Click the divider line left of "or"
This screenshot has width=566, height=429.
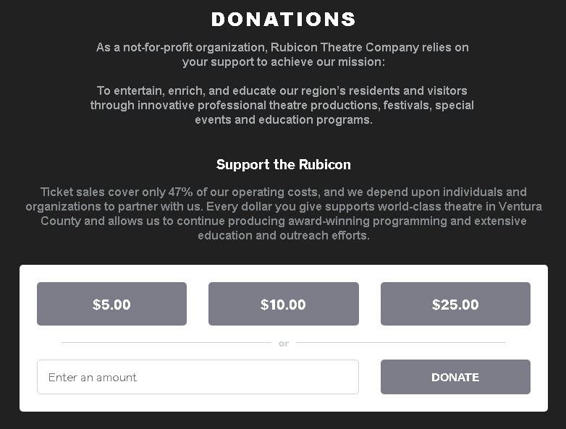[x=166, y=342]
